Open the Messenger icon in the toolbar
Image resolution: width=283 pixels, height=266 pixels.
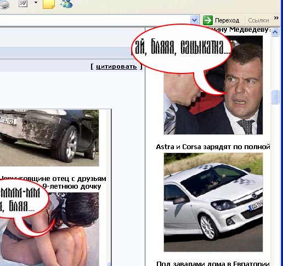point(67,4)
